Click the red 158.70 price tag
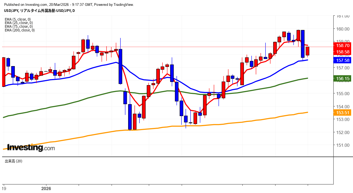 point(343,45)
